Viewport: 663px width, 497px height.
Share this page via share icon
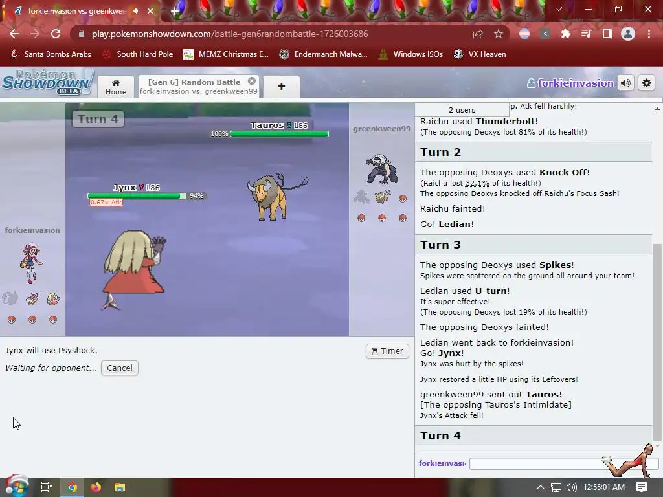[x=478, y=34]
